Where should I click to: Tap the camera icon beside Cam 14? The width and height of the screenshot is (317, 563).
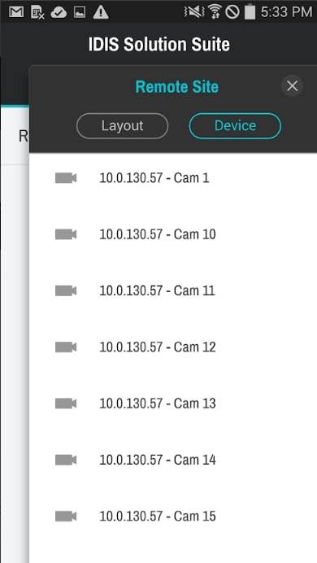pos(66,460)
